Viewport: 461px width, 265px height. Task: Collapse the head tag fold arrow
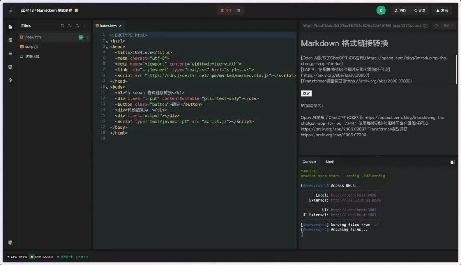[x=107, y=47]
